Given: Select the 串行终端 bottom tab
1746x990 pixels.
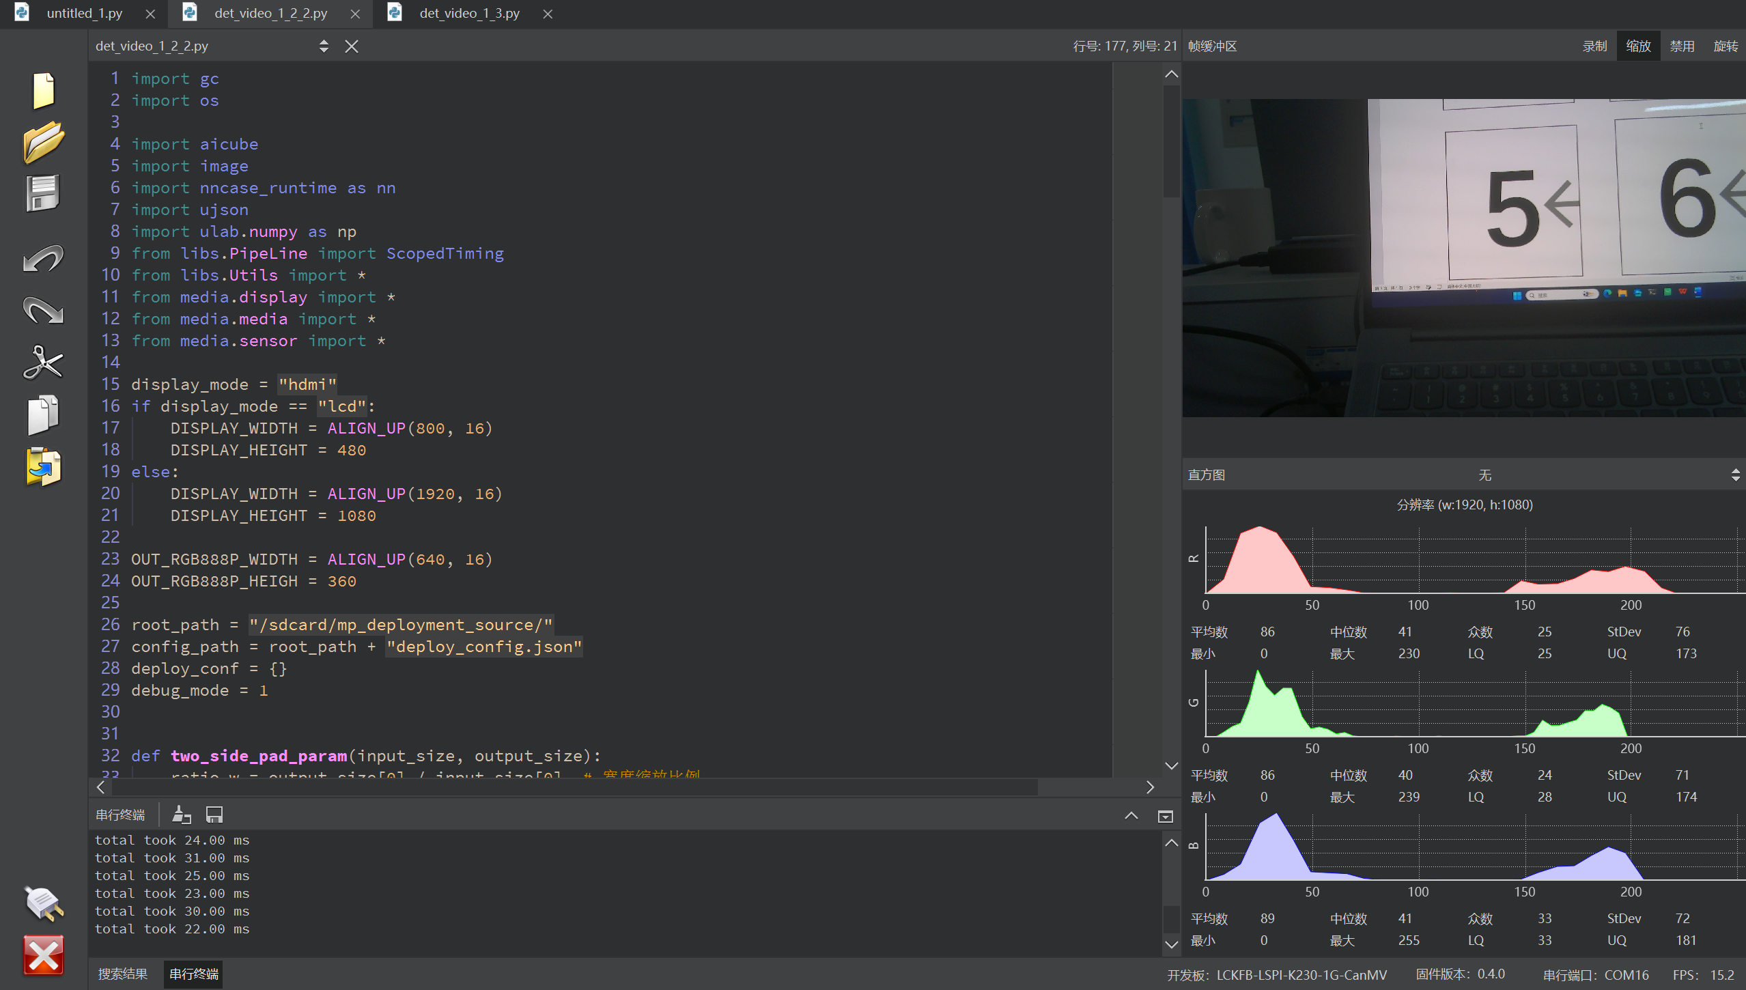Looking at the screenshot, I should (194, 974).
